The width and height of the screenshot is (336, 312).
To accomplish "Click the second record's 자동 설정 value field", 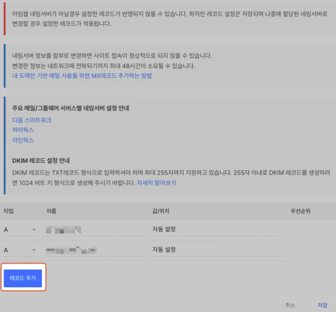I will pyautogui.click(x=218, y=250).
